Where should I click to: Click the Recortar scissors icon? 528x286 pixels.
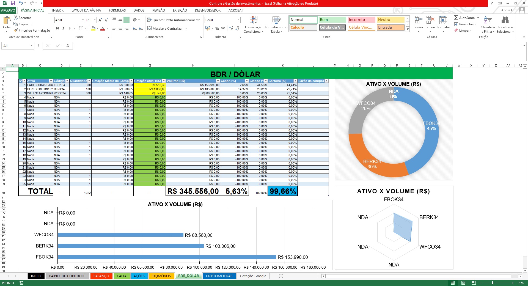(16, 18)
